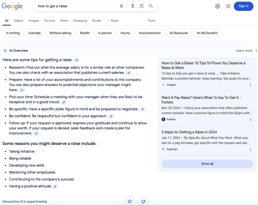
Task: Click "Some reasons you might deserve" heading
Action: coord(49,143)
